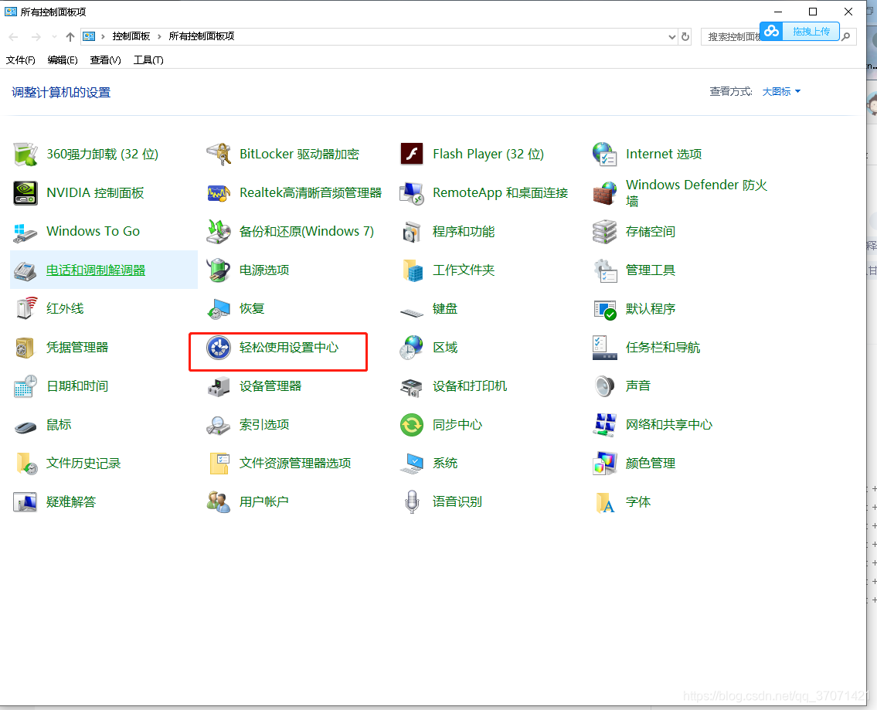This screenshot has height=710, width=877.
Task: Open RemoteApp 和桌面连接 icon
Action: 412,193
